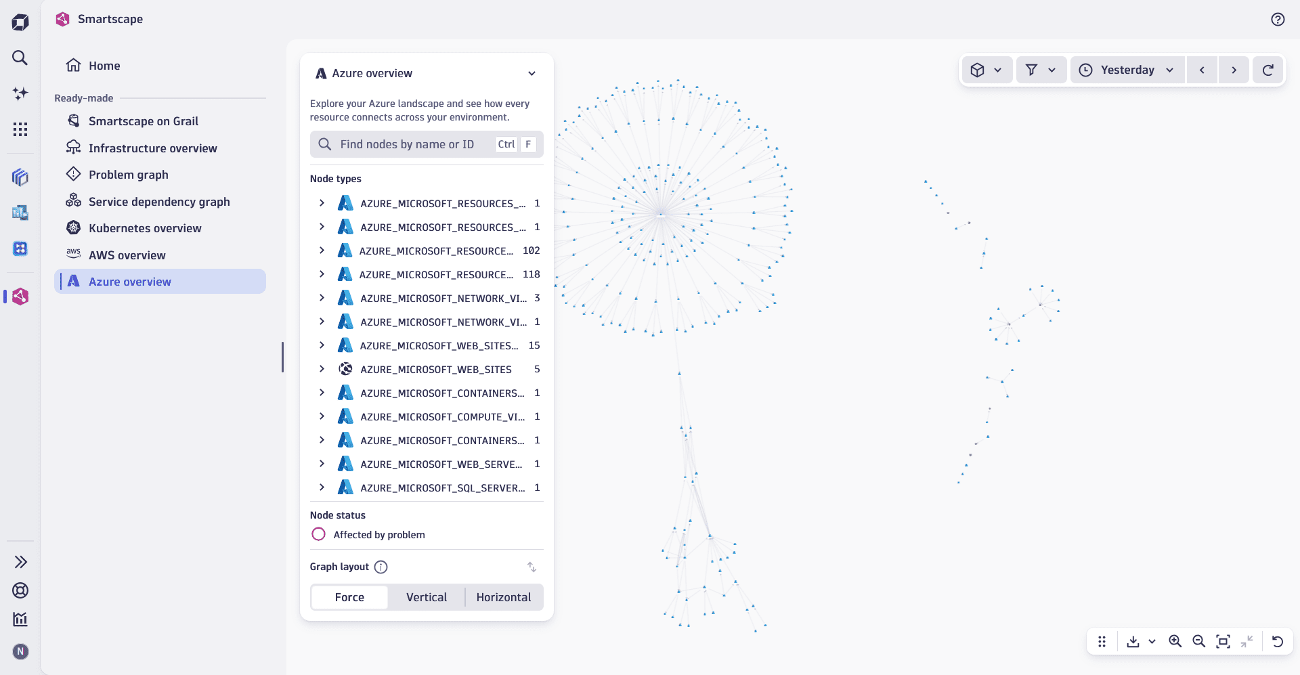Open the Davis AI sparkle icon
This screenshot has height=675, width=1300.
pos(20,93)
